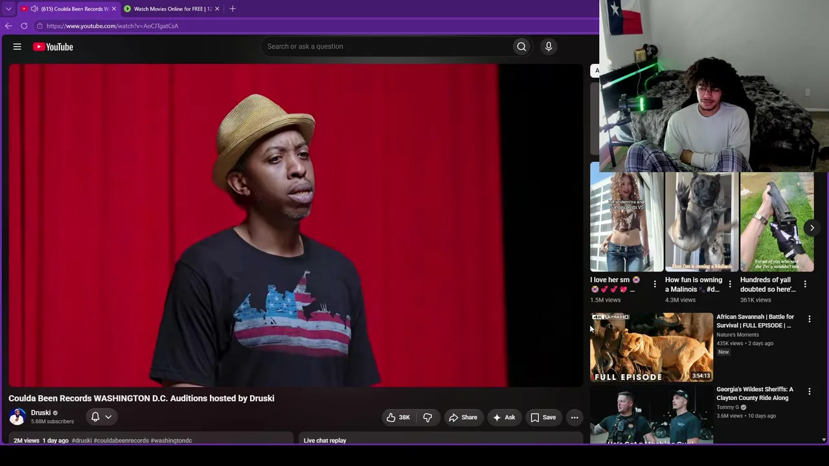
Task: Open the Malinois dog Short thumbnail
Action: tap(701, 221)
